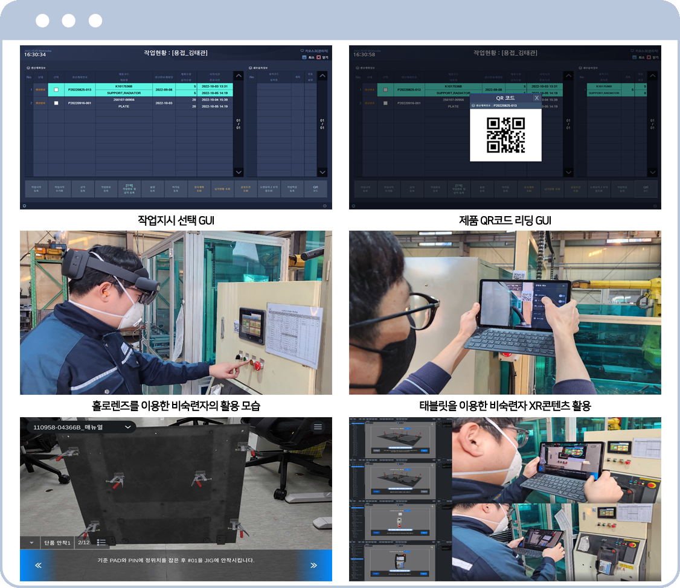
Task: Click the QR code image in popup
Action: [x=505, y=135]
